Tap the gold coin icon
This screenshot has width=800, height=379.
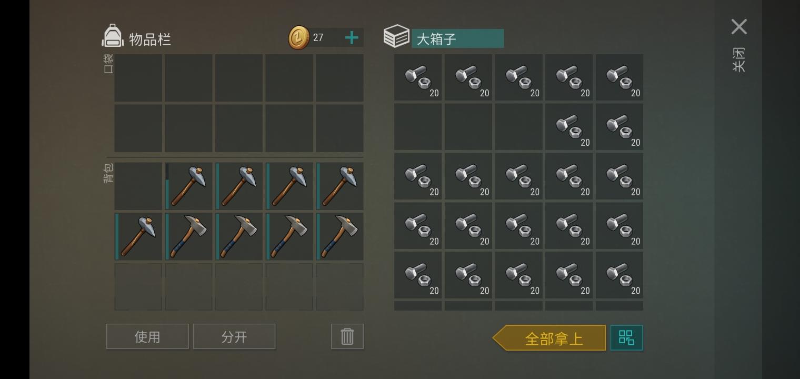point(299,38)
